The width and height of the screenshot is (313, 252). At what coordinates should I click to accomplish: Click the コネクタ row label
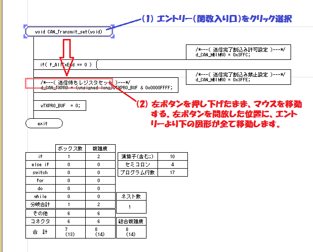click(x=40, y=221)
